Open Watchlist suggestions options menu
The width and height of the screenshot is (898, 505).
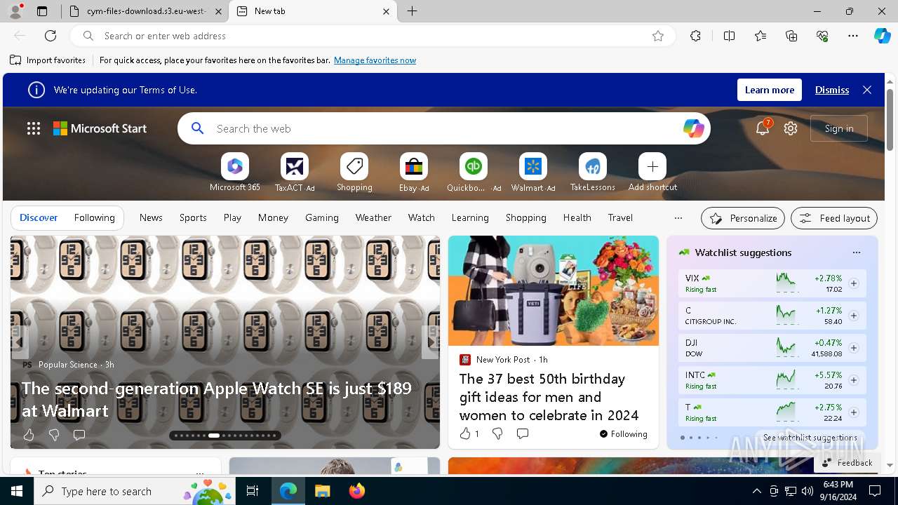pyautogui.click(x=857, y=252)
